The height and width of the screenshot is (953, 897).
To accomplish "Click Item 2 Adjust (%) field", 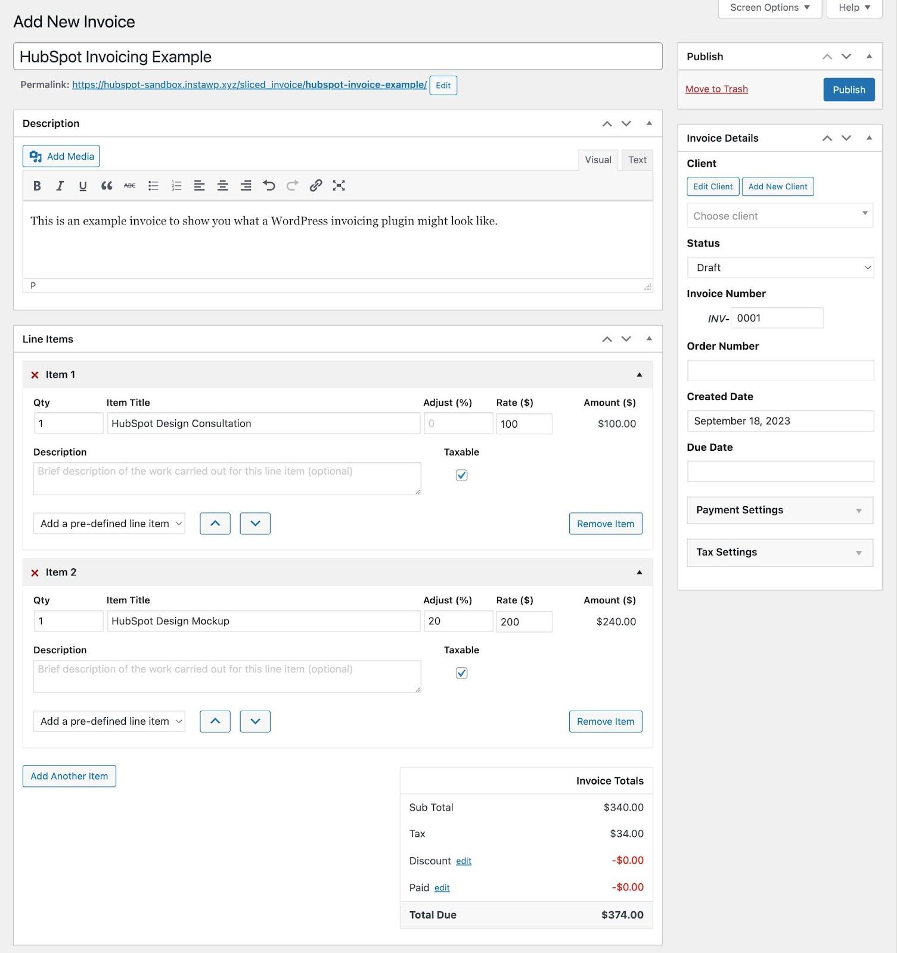I will pos(458,621).
